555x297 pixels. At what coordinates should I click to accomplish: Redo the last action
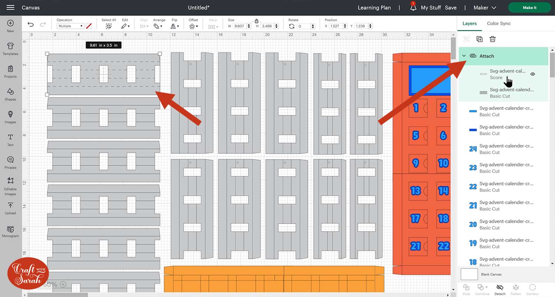[x=43, y=25]
